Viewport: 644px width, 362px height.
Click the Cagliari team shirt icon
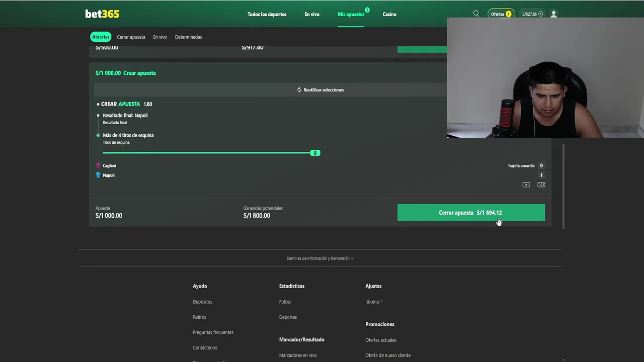(x=98, y=165)
